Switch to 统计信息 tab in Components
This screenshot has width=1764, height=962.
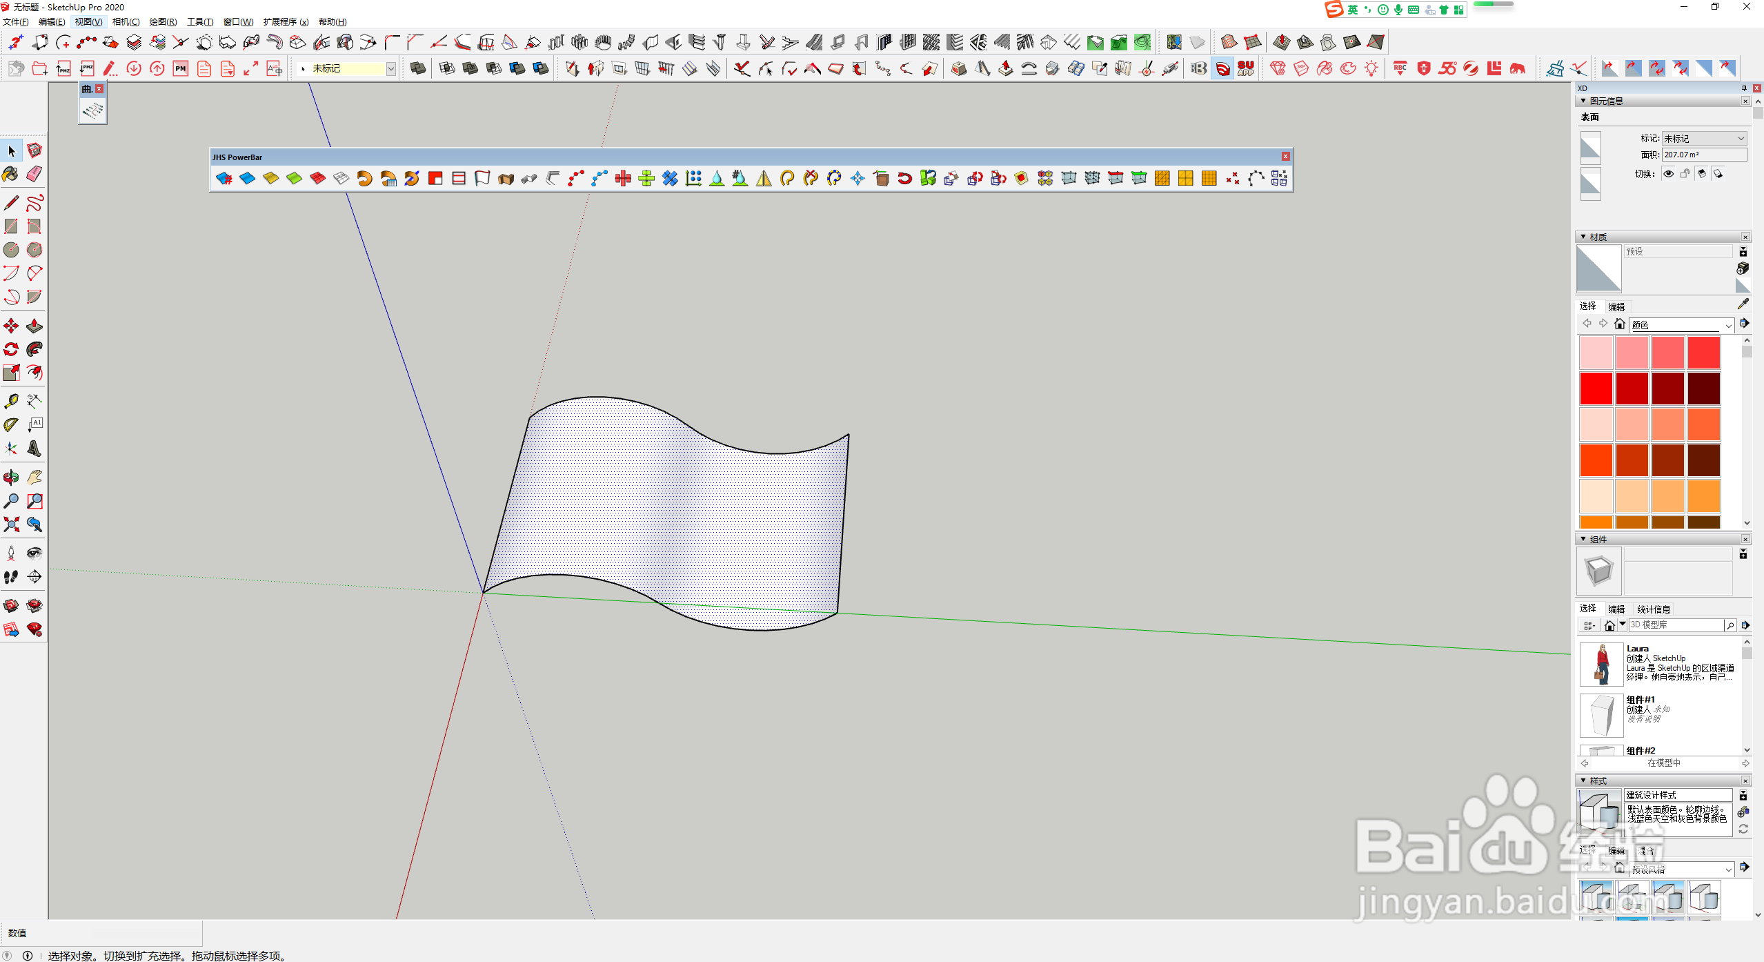pos(1654,609)
